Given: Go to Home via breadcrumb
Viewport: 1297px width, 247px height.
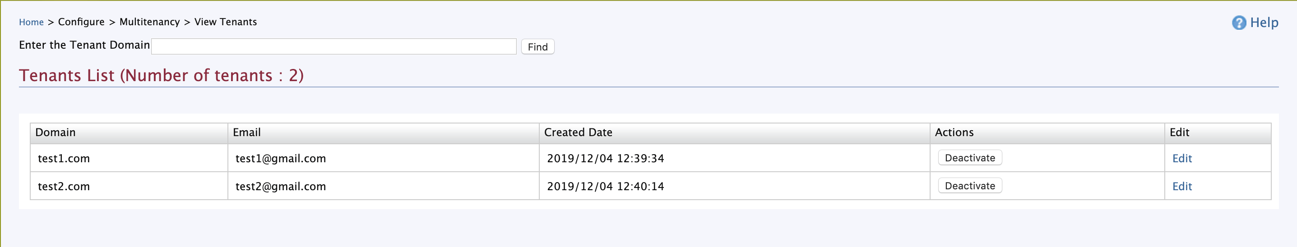Looking at the screenshot, I should 31,22.
